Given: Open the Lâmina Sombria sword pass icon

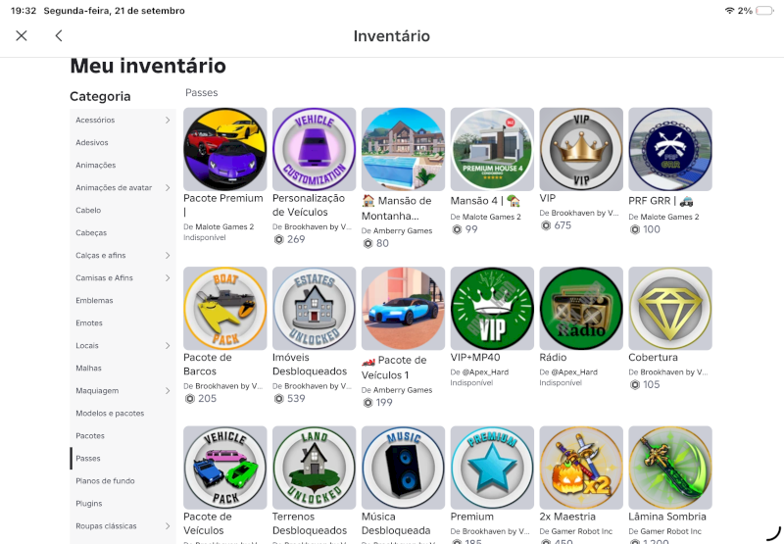Looking at the screenshot, I should (670, 468).
